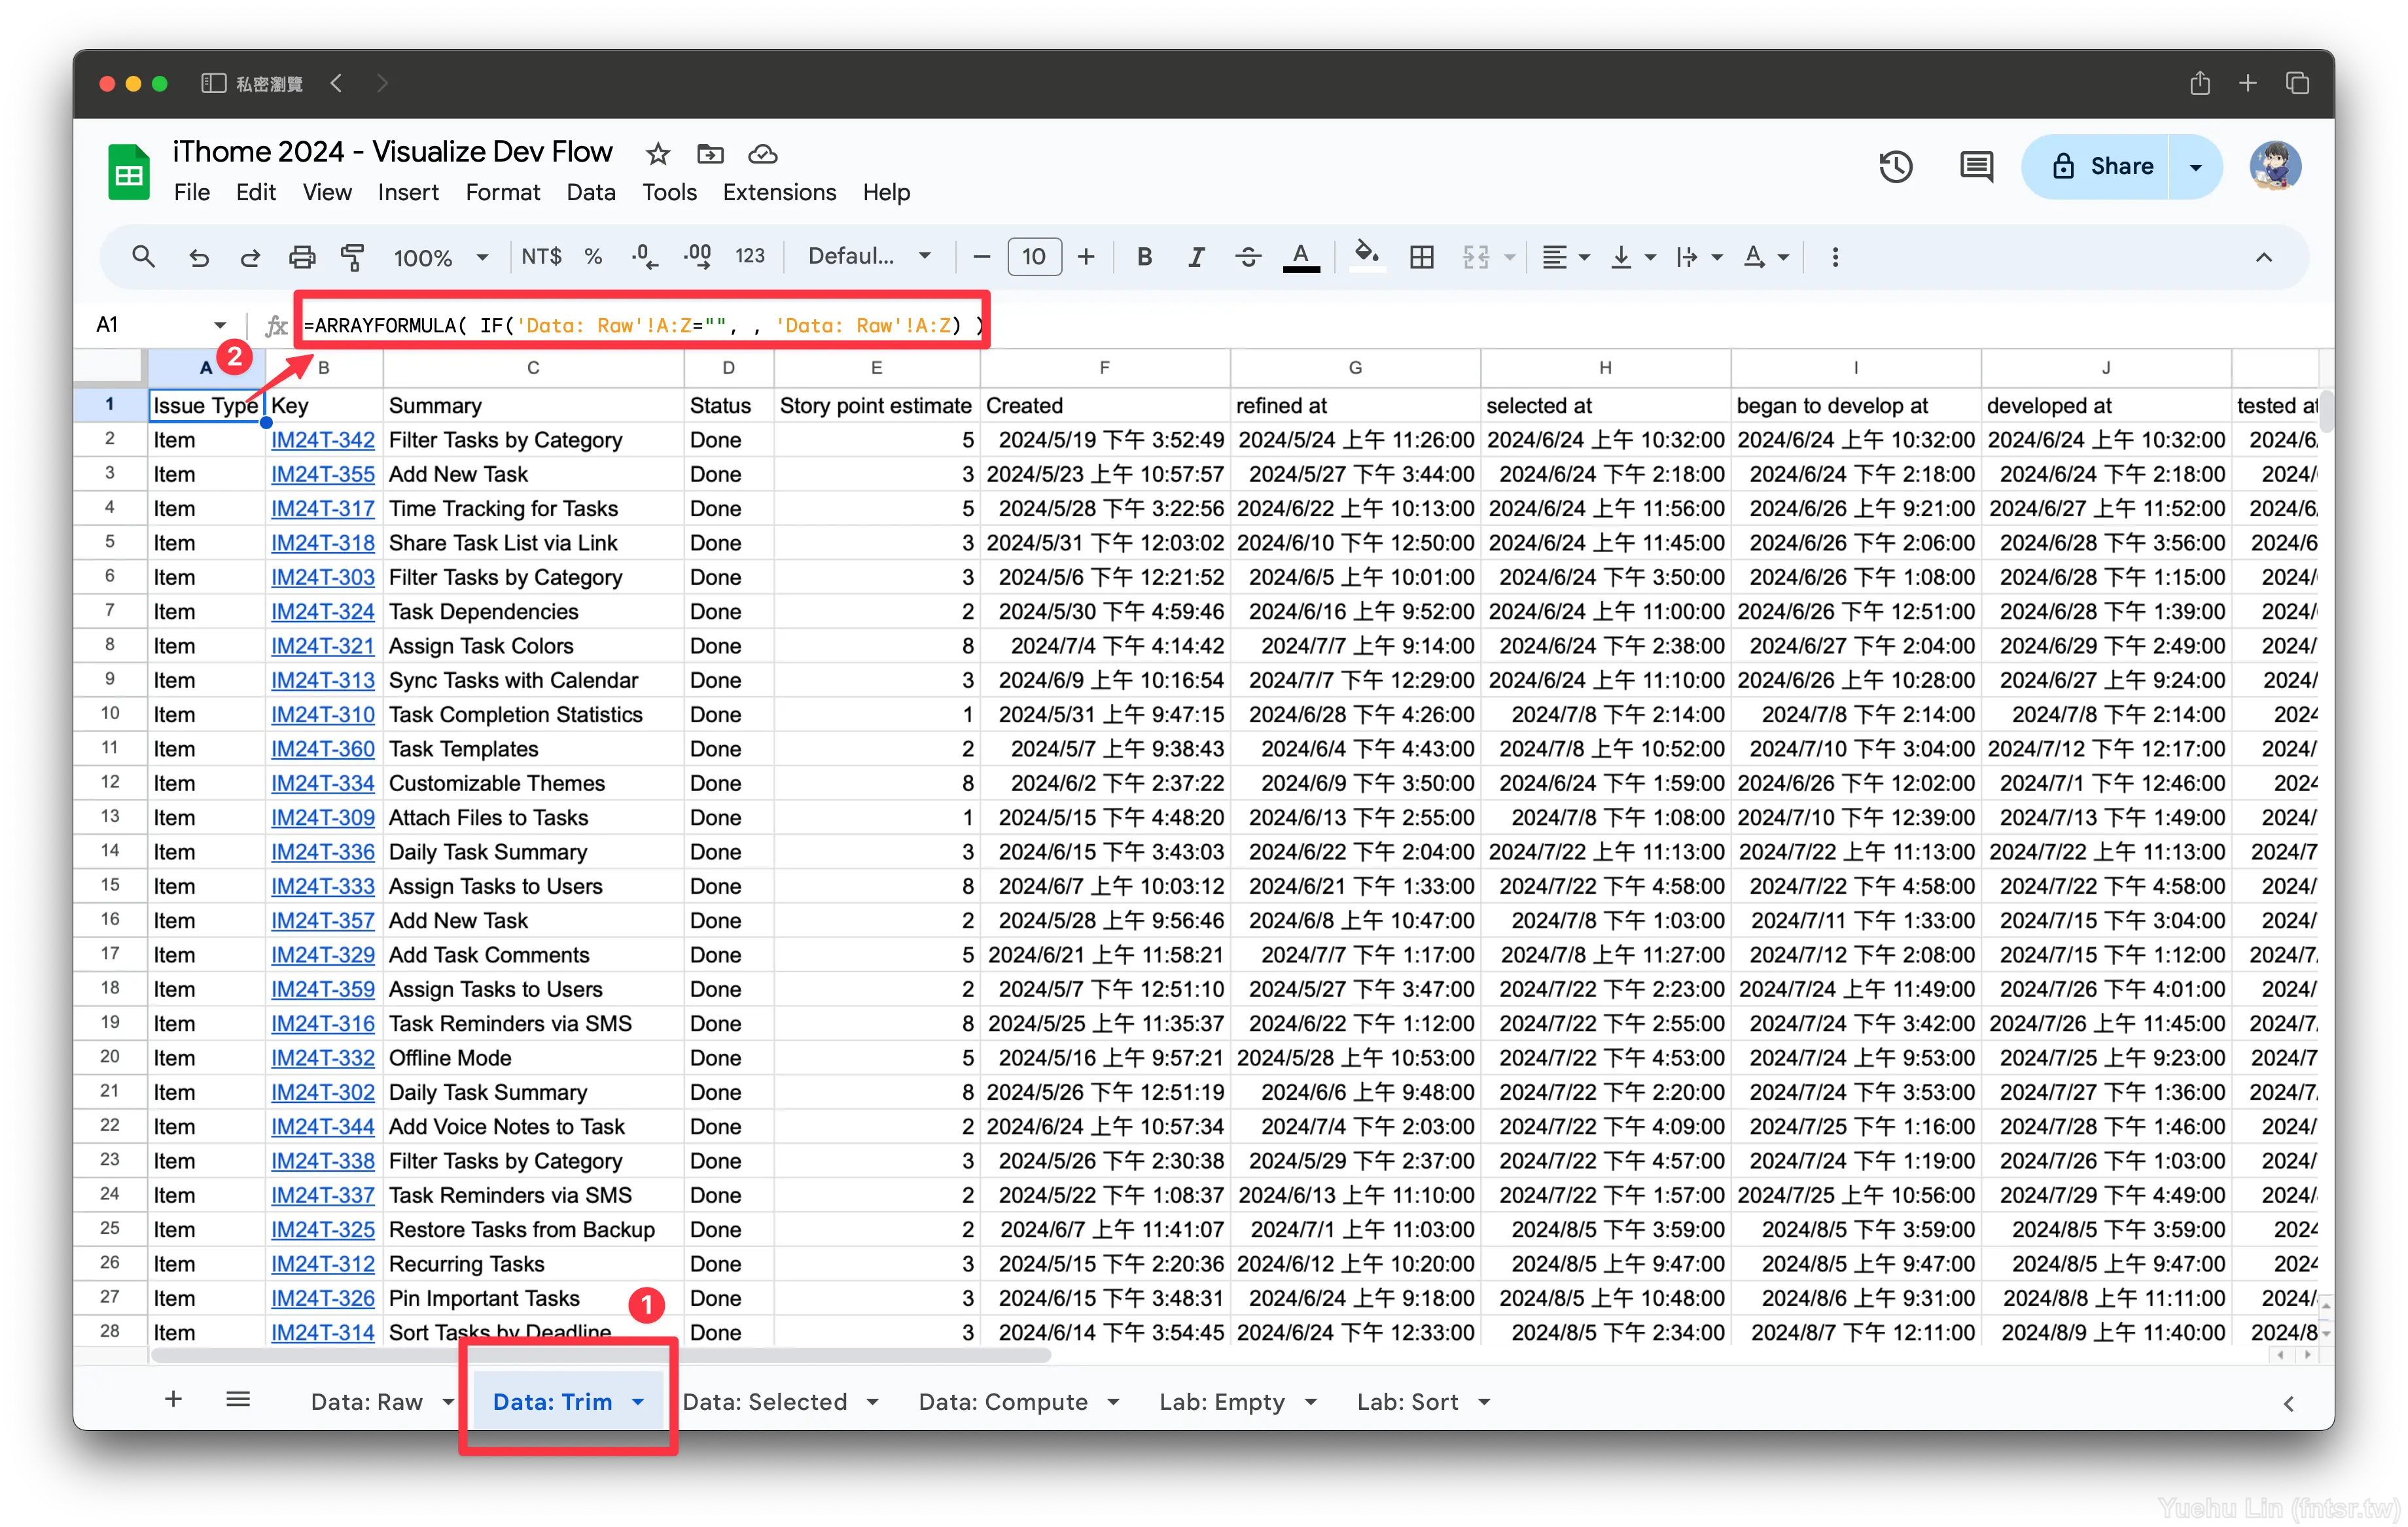Viewport: 2408px width, 1527px height.
Task: Open the text color picker
Action: click(1301, 257)
